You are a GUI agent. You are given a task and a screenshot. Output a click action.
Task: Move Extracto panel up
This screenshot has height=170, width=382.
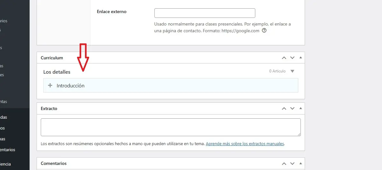click(284, 108)
